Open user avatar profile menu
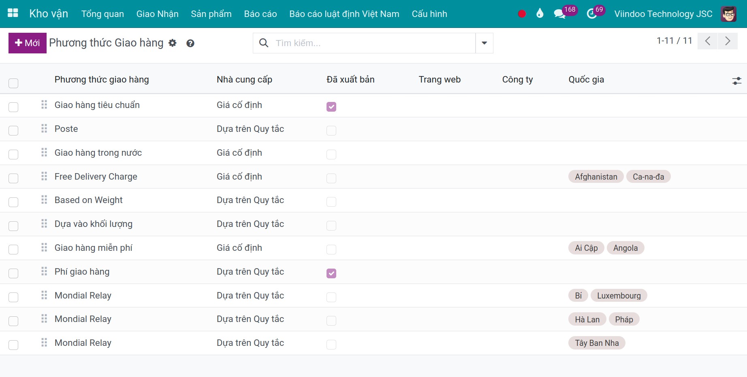Screen dimensions: 747x377 click(x=728, y=14)
